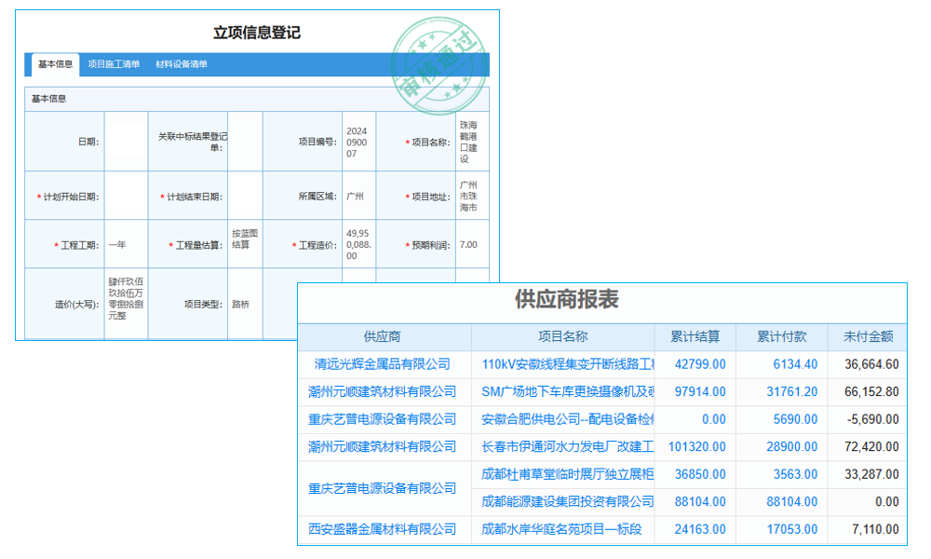931x559 pixels.
Task: Switch to the 基本信息 tab
Action: [58, 64]
